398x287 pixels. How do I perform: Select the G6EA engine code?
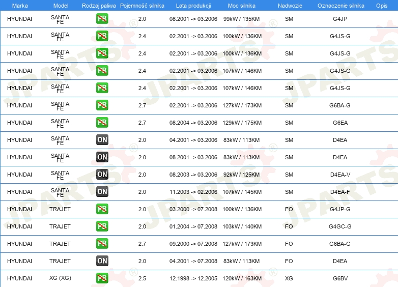[340, 123]
